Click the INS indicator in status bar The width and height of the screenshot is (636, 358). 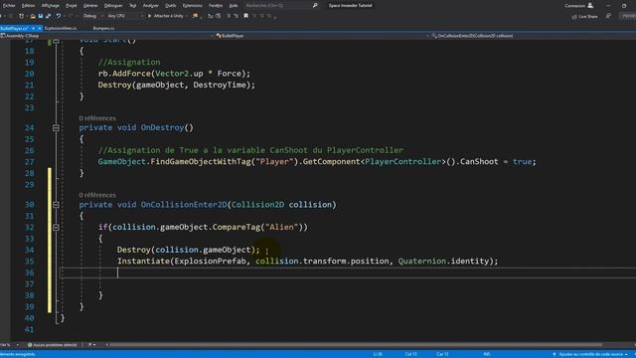pos(487,354)
